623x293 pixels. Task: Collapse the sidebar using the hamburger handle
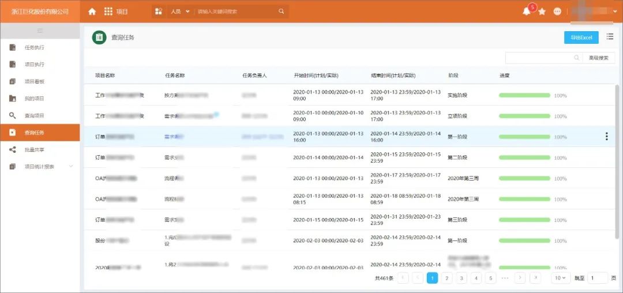point(40,31)
